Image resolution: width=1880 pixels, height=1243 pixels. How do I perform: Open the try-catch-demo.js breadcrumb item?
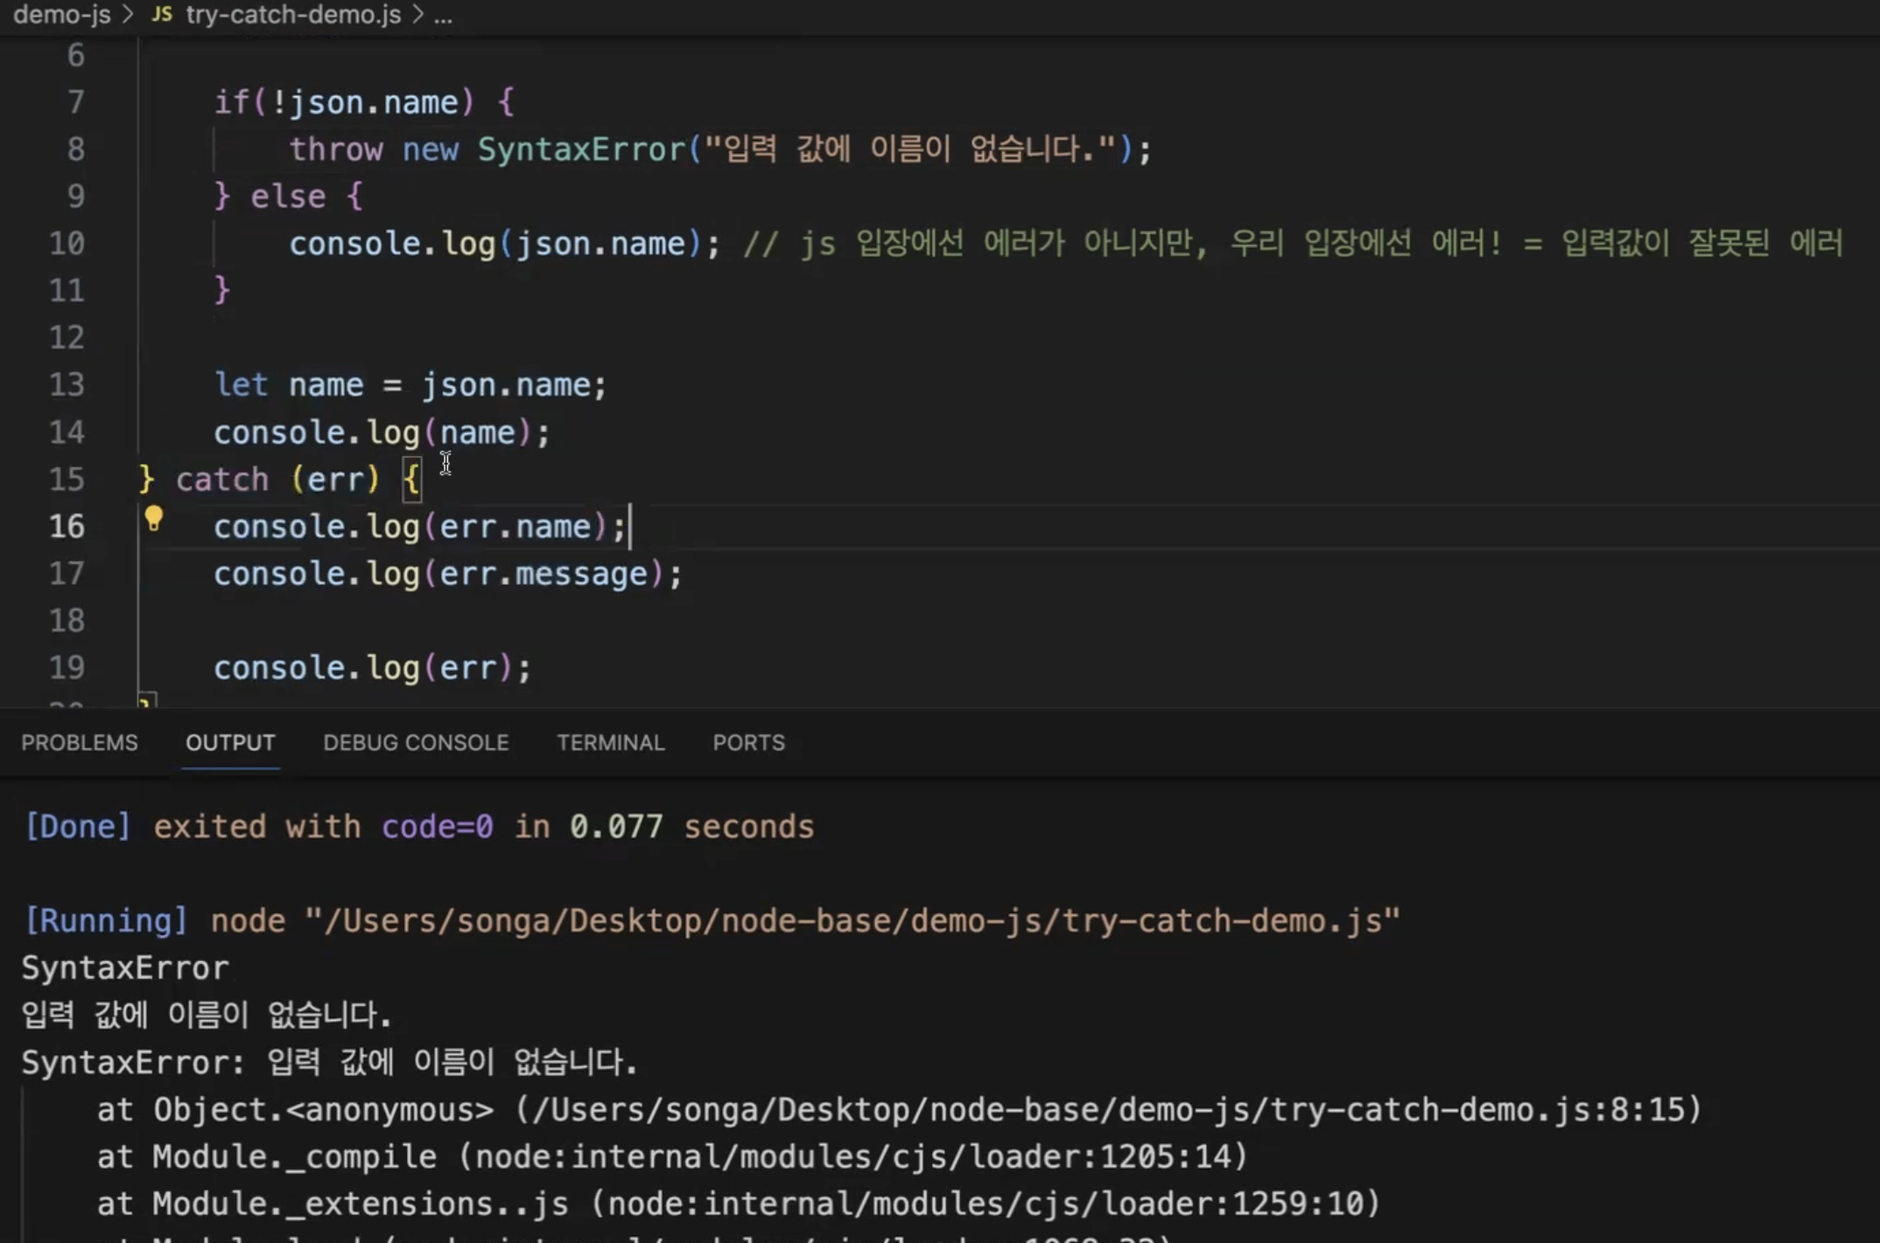pyautogui.click(x=293, y=14)
